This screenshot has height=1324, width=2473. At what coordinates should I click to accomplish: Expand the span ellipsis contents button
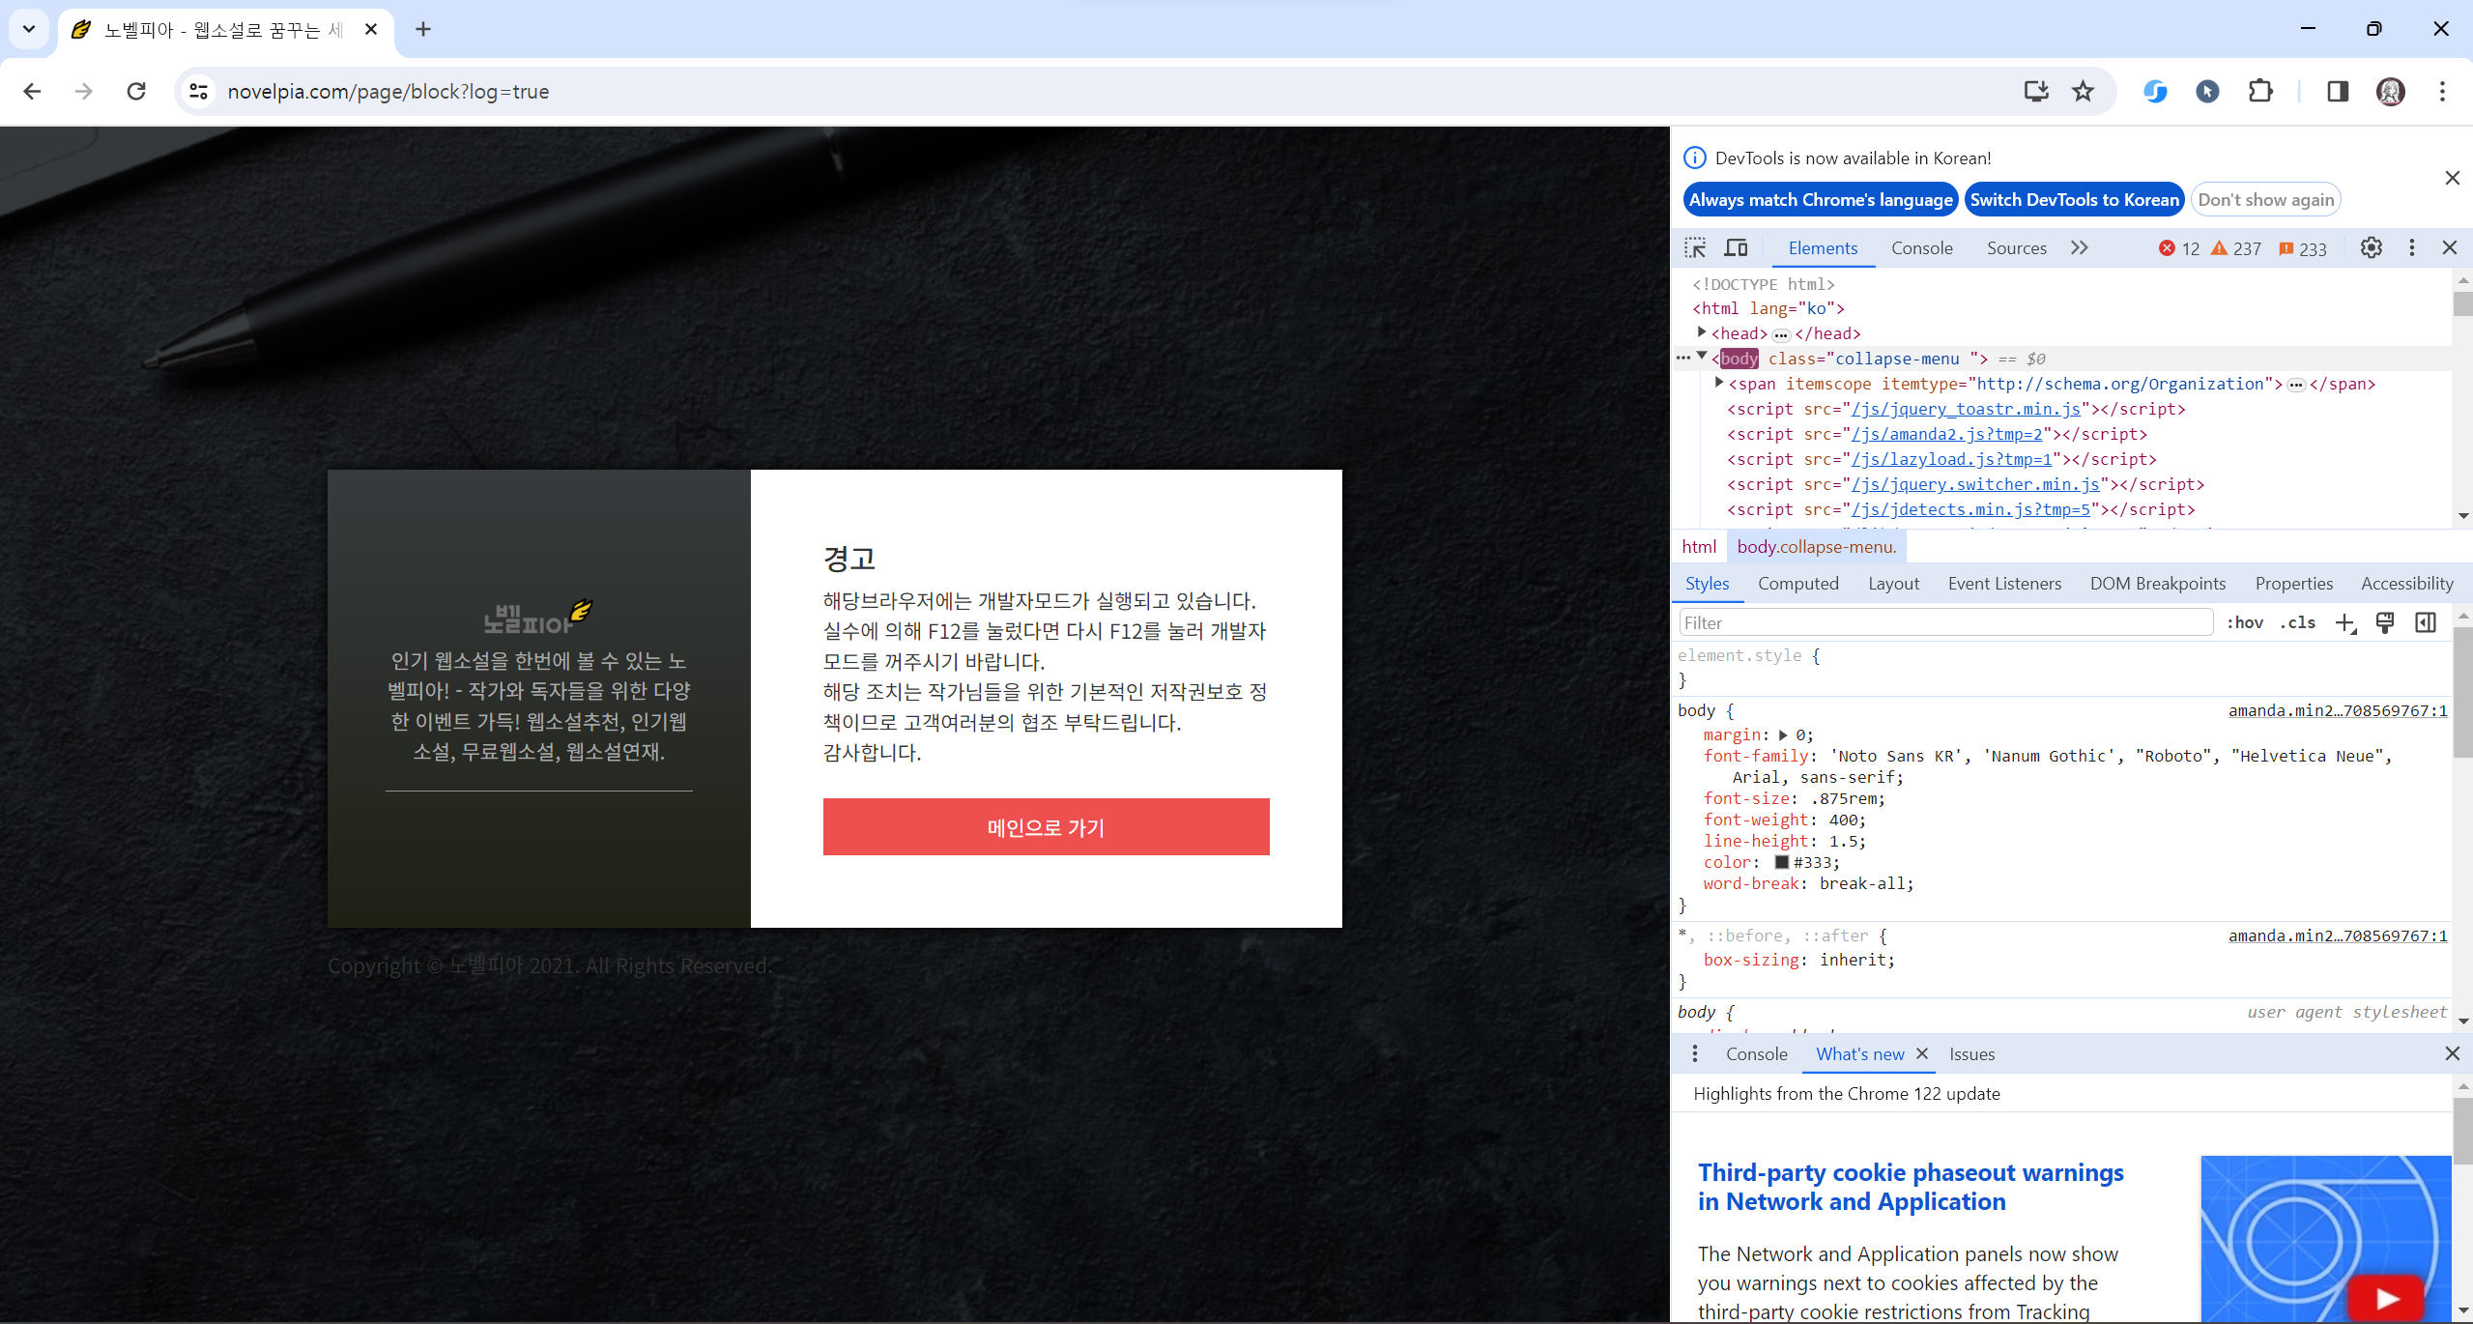coord(2296,385)
